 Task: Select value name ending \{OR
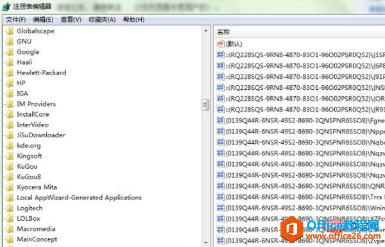tap(305, 98)
